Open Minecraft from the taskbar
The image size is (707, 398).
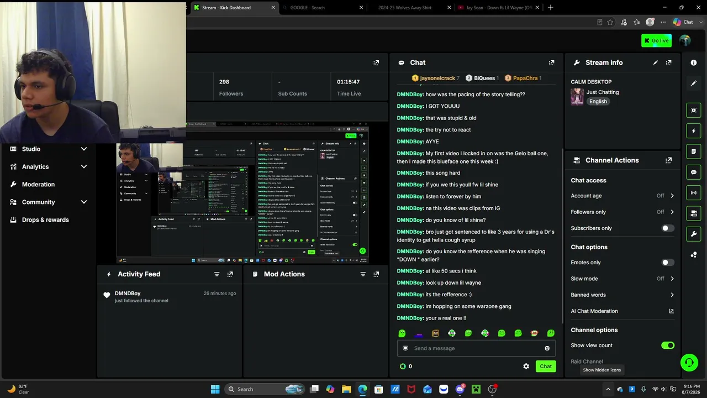point(476,389)
